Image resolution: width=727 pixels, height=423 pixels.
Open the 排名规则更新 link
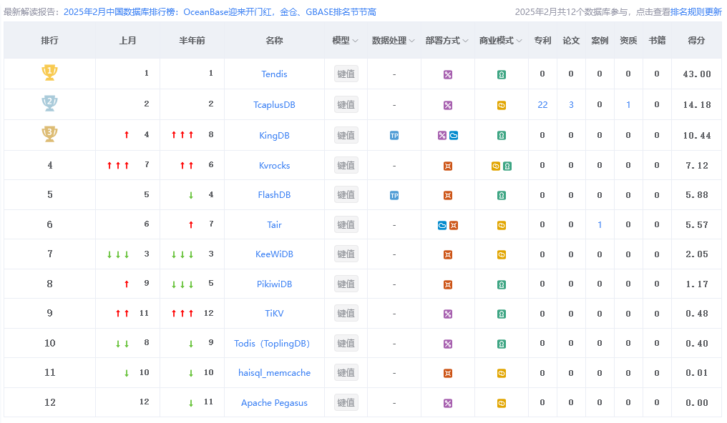coord(696,12)
